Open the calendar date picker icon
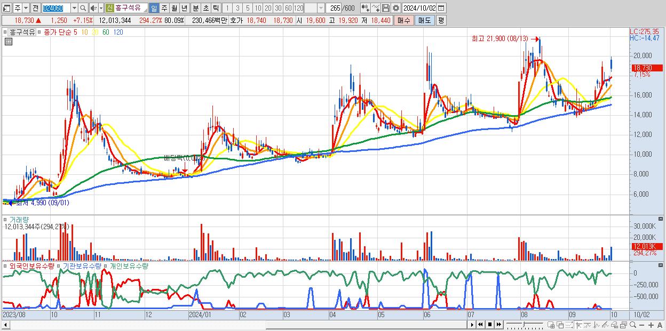 point(441,8)
